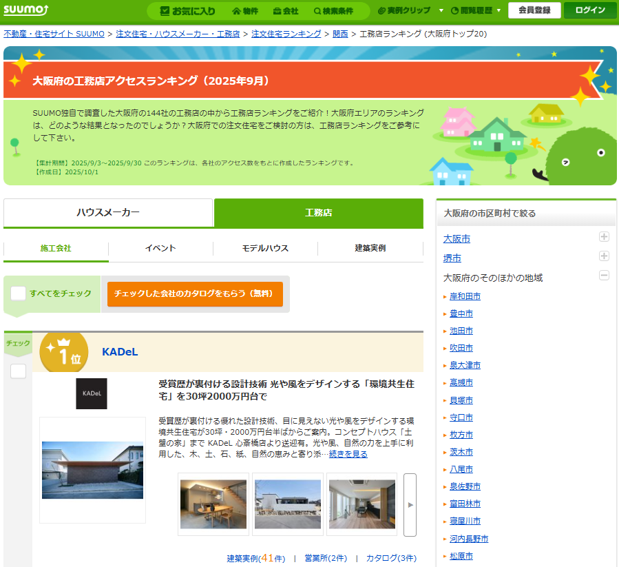Tick the checkbox for KADeL
This screenshot has width=619, height=567.
tap(18, 371)
